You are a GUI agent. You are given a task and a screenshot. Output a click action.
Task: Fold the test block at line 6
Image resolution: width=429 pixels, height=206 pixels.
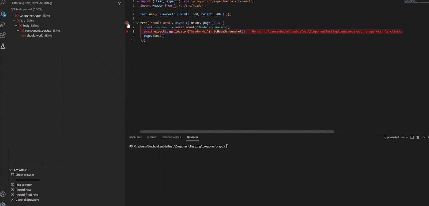coord(138,23)
